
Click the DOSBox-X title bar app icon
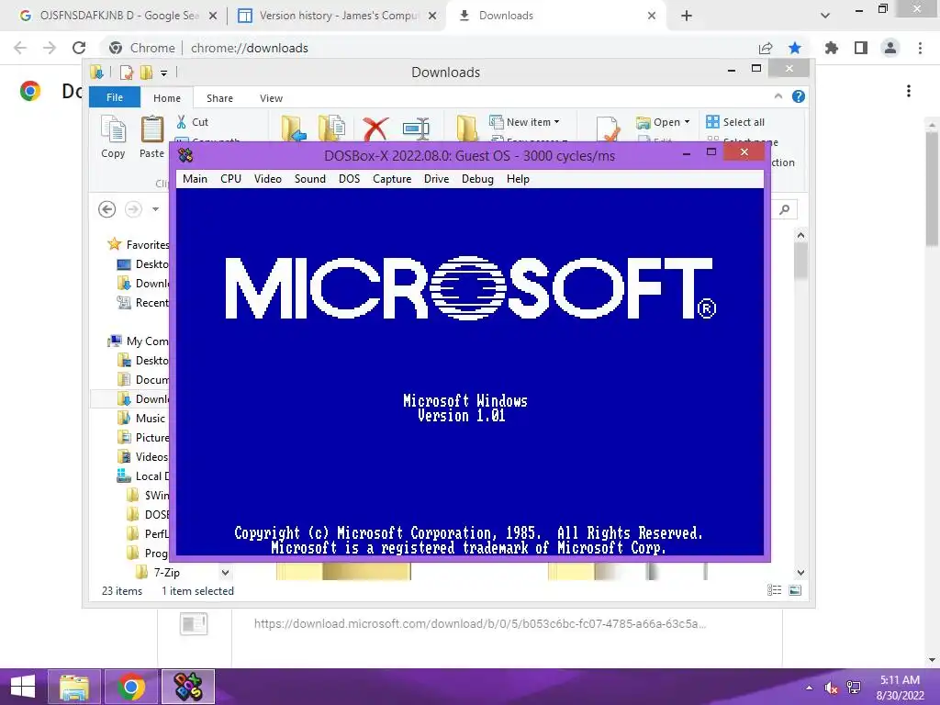185,156
